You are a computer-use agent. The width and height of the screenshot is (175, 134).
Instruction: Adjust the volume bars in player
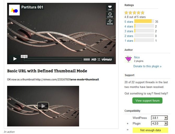87,59
